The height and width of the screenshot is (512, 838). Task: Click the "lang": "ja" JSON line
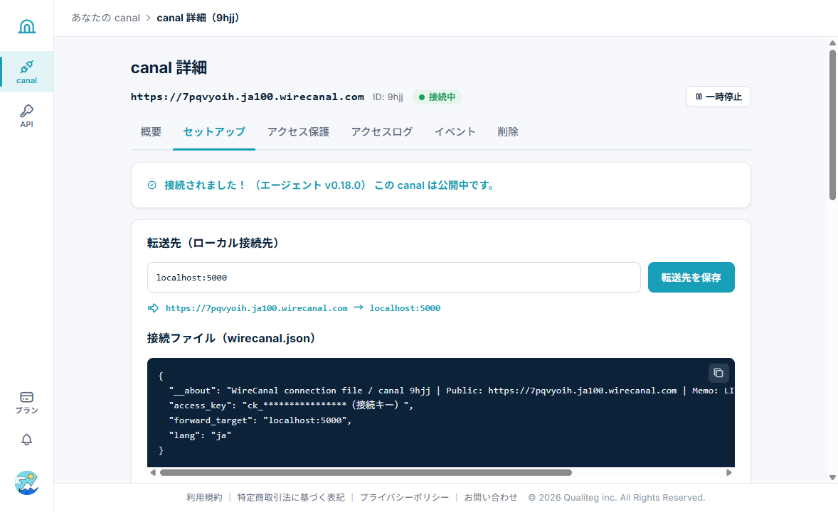[200, 435]
